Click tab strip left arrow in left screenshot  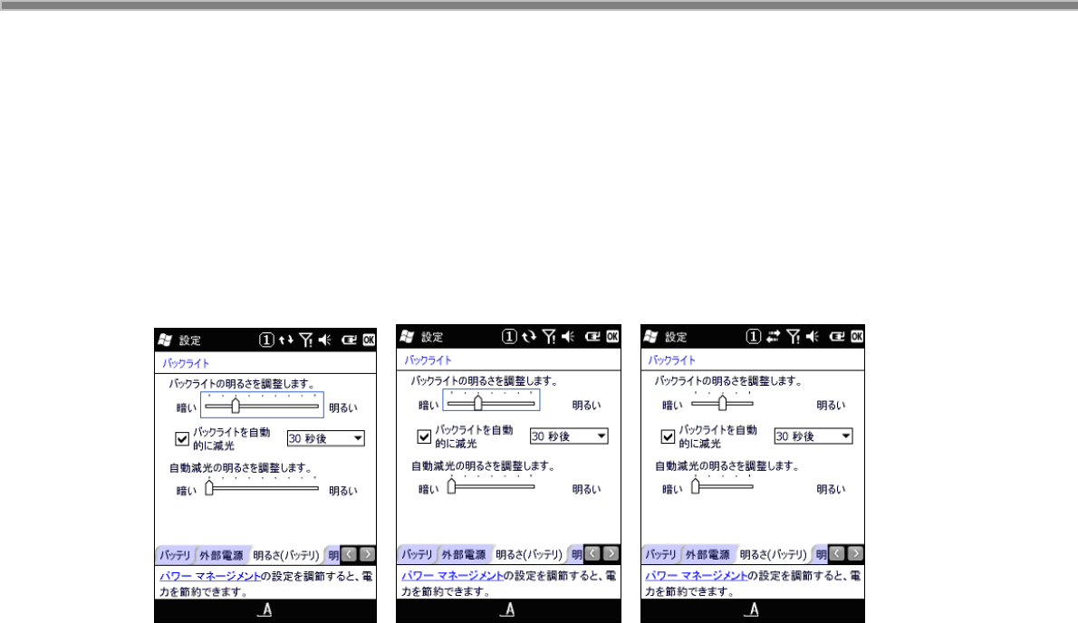[x=350, y=554]
